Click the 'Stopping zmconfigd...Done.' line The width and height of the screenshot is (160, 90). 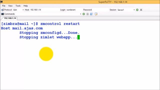(49, 33)
